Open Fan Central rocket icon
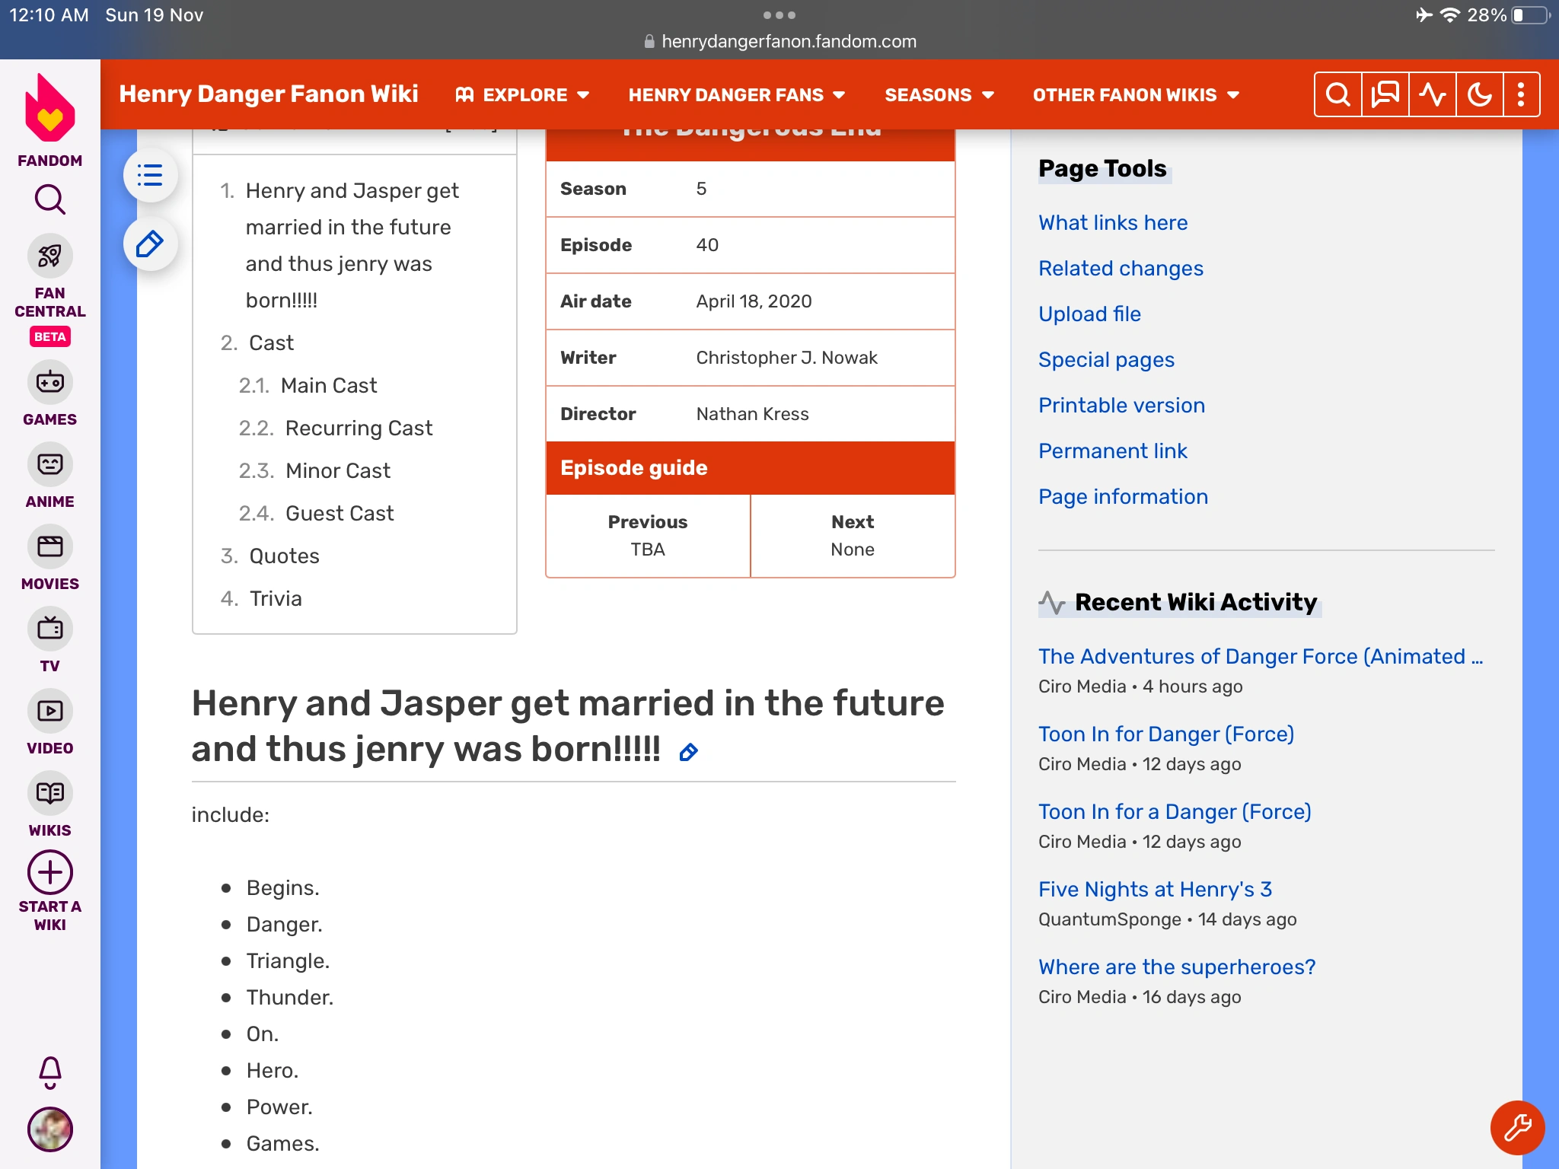The image size is (1559, 1169). [50, 256]
